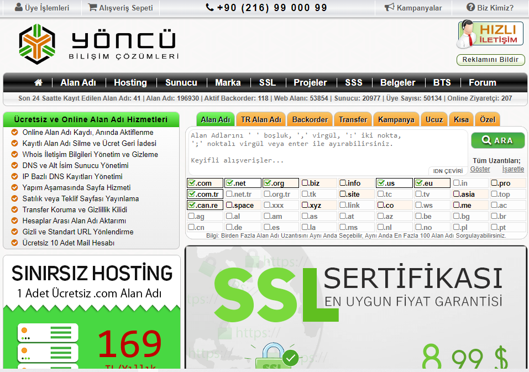Open the Sınırsız Hosting promo banner
Viewport: 529px width, 372px height.
92,312
